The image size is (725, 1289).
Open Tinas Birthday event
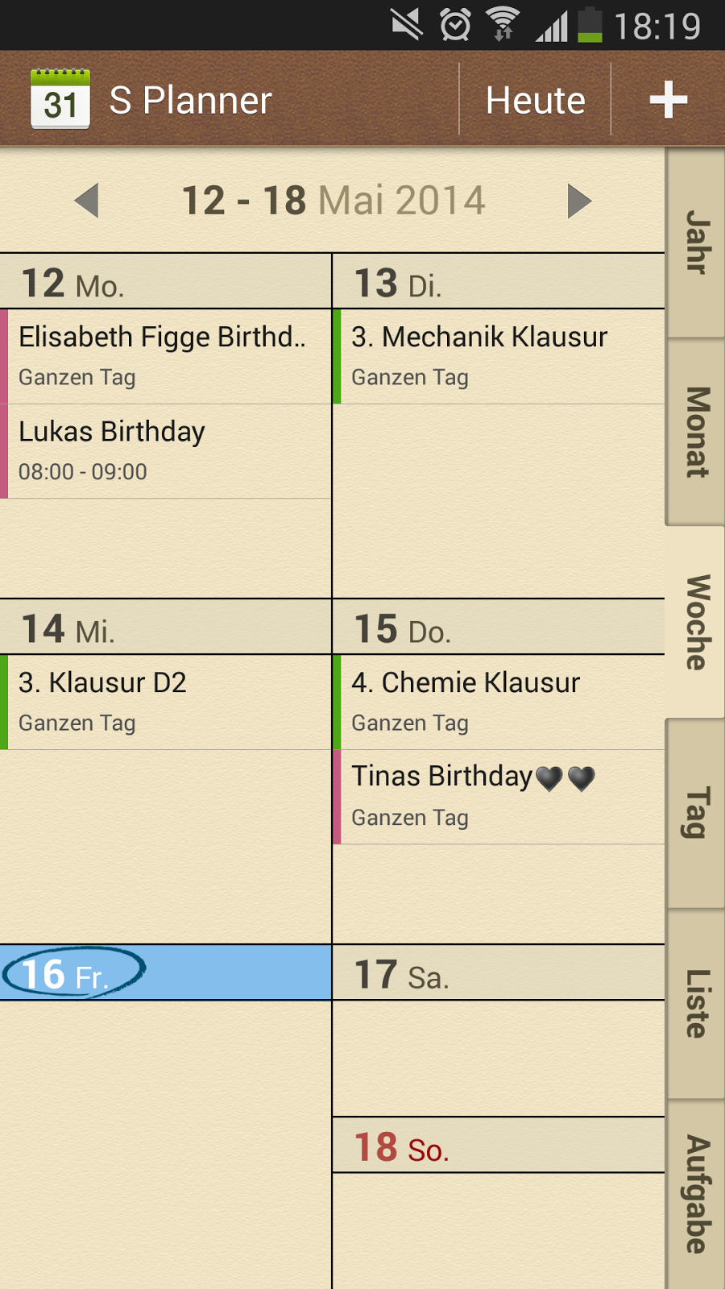[x=499, y=797]
